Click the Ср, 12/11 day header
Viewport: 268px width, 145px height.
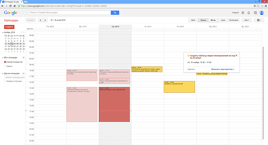115,26
